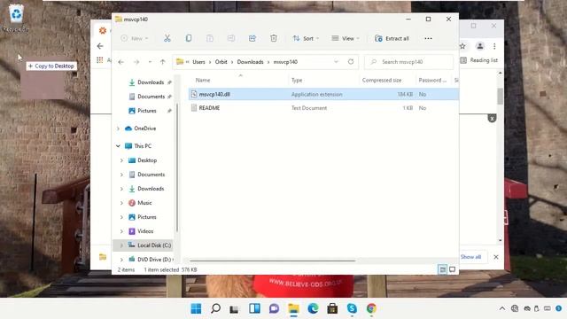Viewport: 567px width, 319px height.
Task: Click Extract all button
Action: [x=392, y=38]
